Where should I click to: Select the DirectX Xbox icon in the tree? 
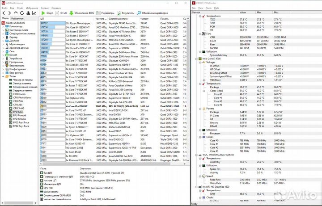pos(7,55)
